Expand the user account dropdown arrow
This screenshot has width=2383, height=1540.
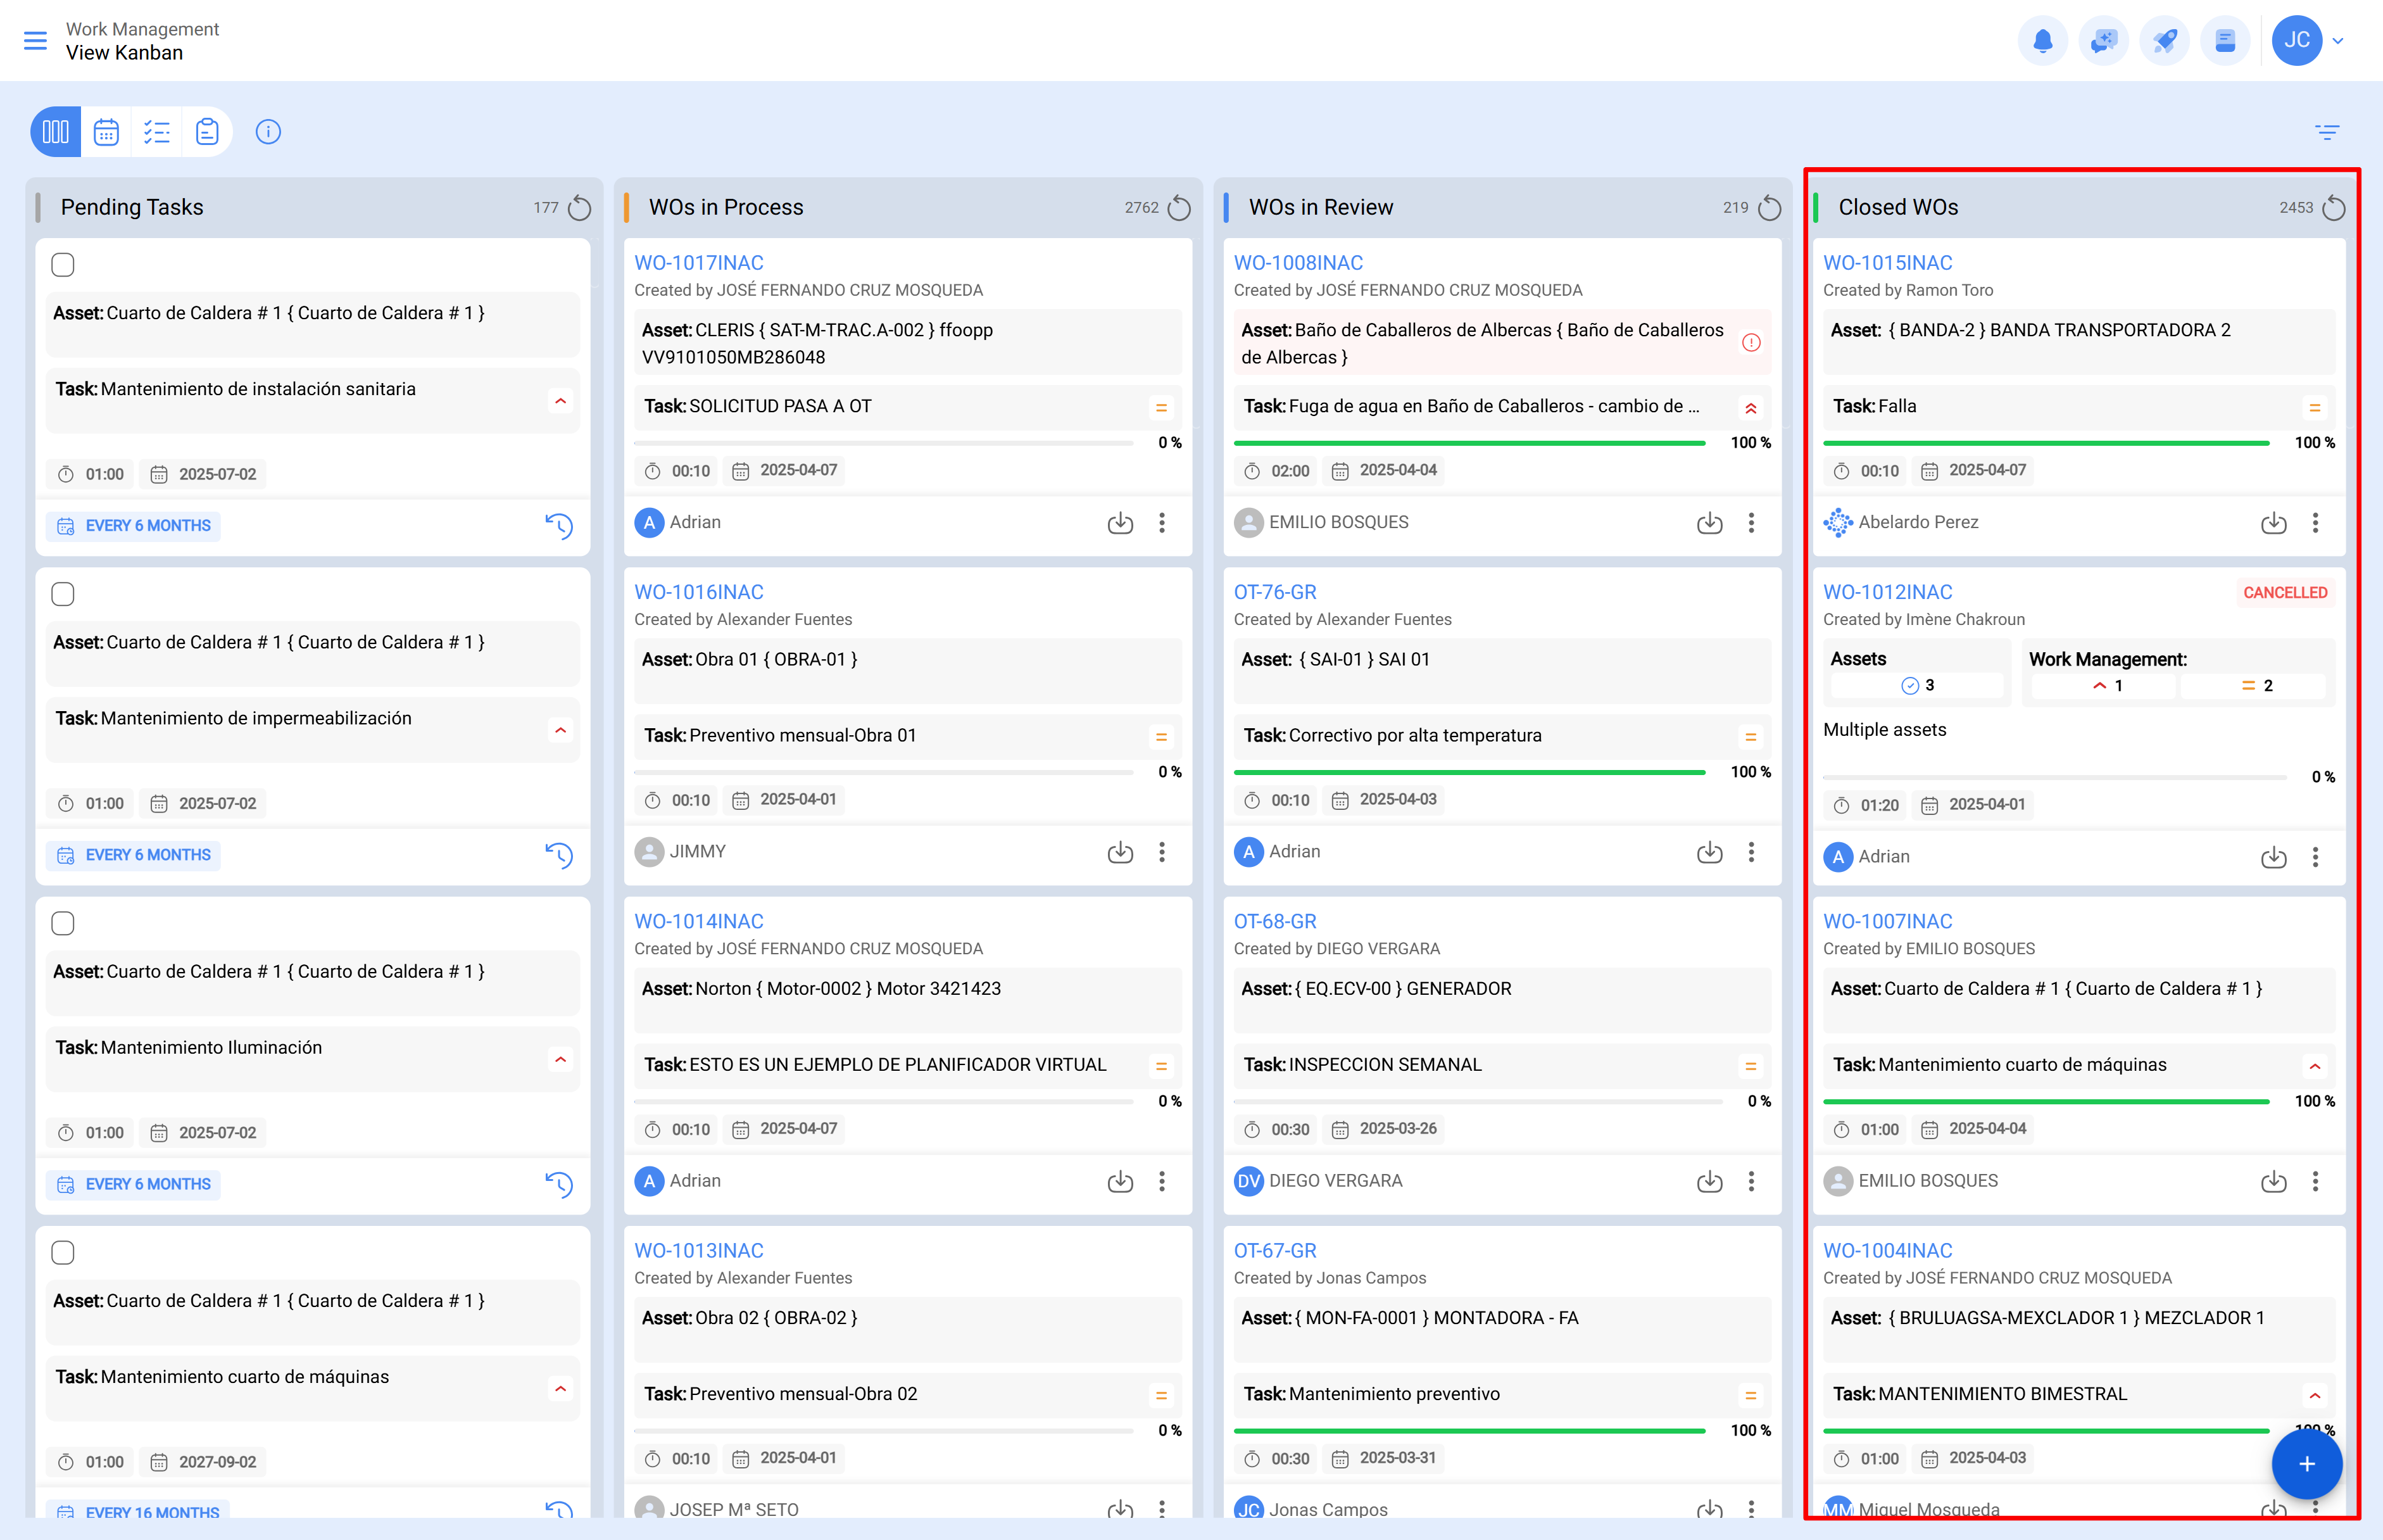(2338, 41)
